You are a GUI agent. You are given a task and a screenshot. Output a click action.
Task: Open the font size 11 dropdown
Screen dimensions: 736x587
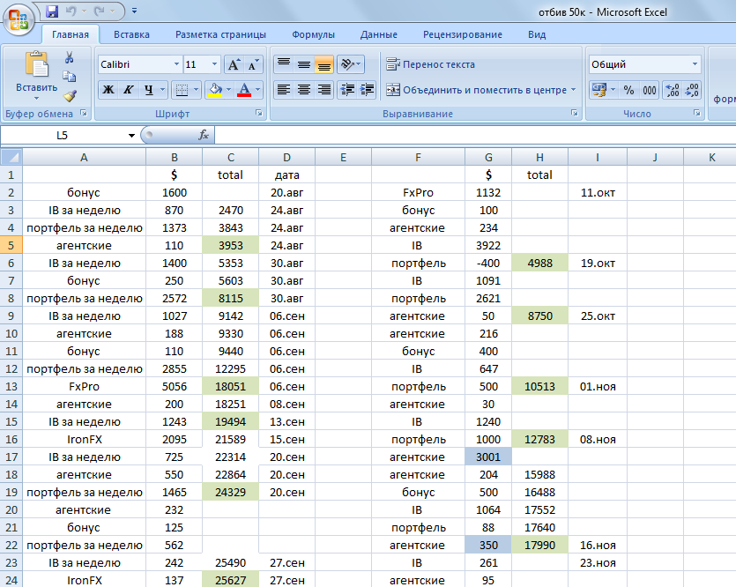click(x=214, y=64)
